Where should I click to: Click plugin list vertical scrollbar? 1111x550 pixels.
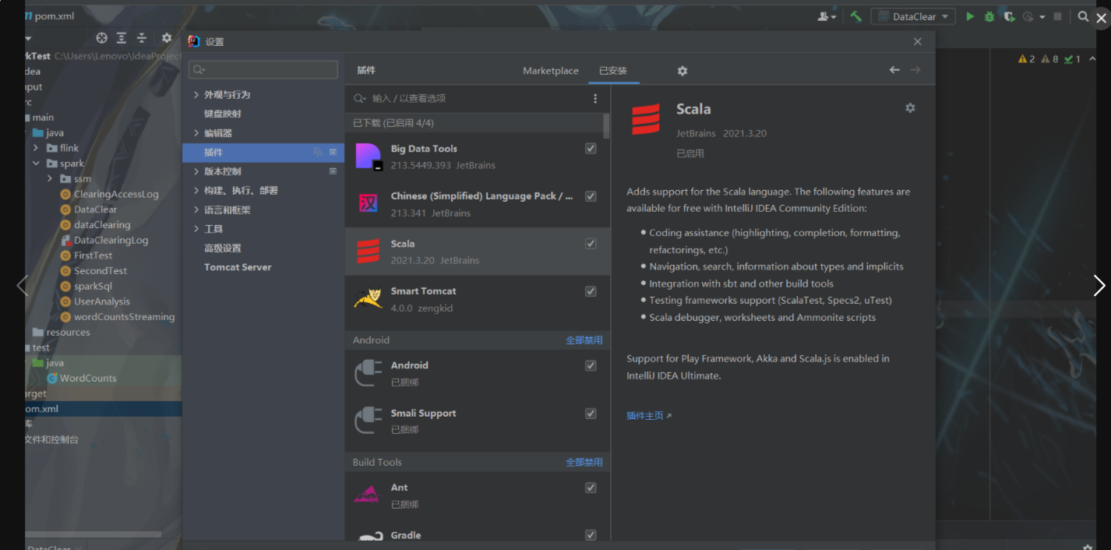pos(606,125)
